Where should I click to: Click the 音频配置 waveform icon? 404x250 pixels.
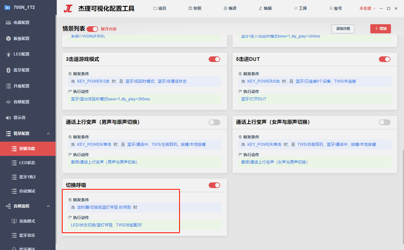pos(9,102)
